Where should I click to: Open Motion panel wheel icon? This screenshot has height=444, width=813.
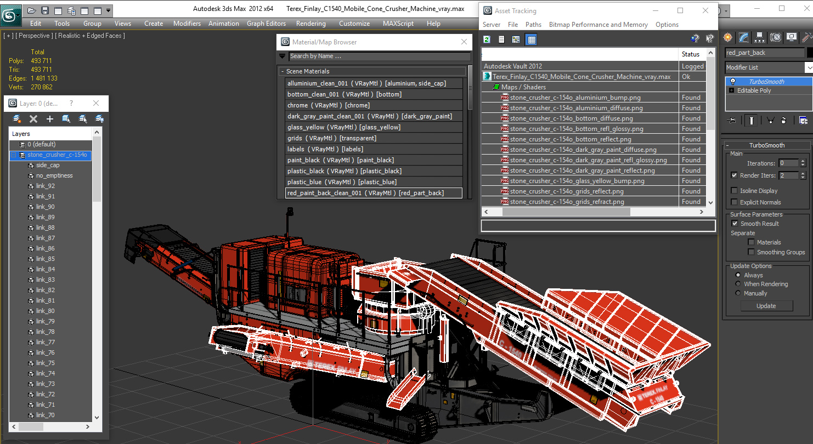coord(775,37)
